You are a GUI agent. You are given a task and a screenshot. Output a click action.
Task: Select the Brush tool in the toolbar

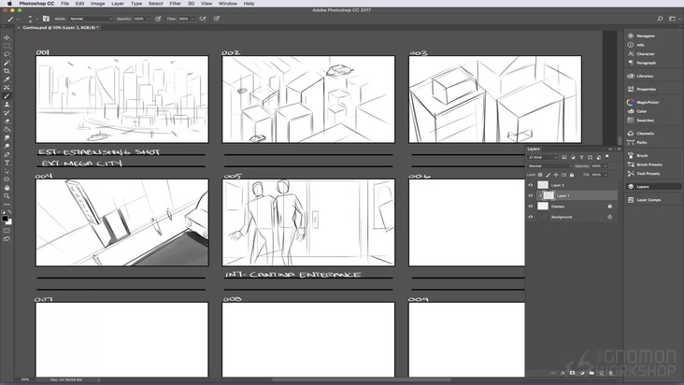tap(7, 96)
